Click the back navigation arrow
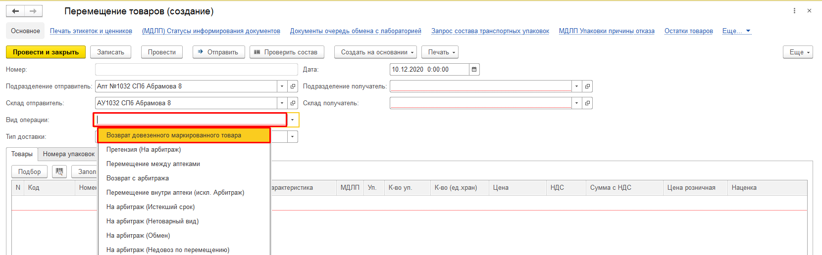Image resolution: width=822 pixels, height=255 pixels. click(x=15, y=11)
